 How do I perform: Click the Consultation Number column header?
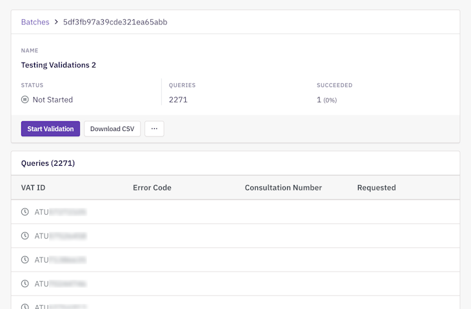tap(283, 188)
